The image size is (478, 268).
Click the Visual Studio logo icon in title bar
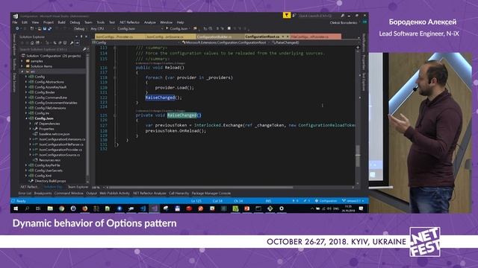(x=16, y=16)
